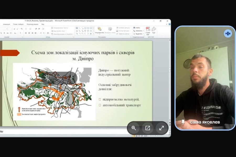236x157 pixels.
Task: Open the Заменить replace dropdown
Action: pos(138,31)
